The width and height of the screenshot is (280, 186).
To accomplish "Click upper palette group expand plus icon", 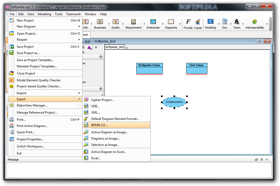I will [101, 57].
